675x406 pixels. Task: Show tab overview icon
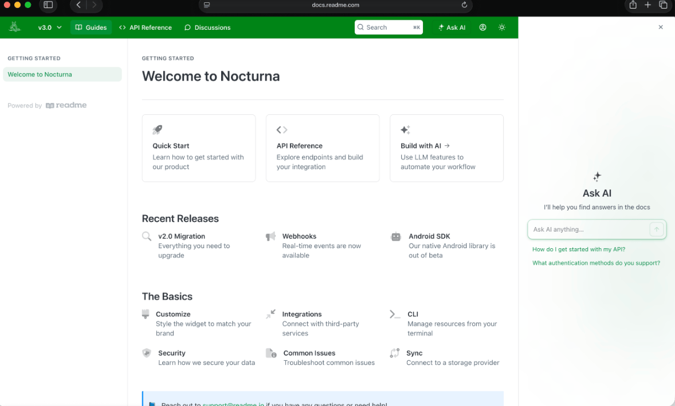click(x=664, y=5)
